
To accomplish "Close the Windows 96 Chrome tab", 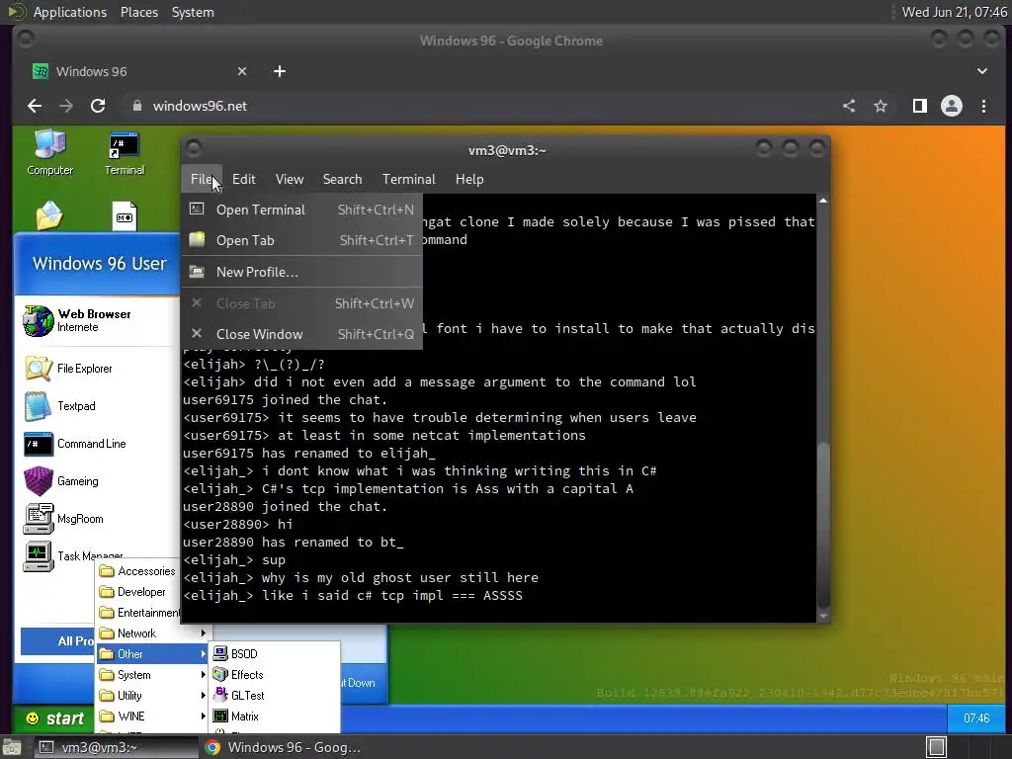I will [242, 71].
